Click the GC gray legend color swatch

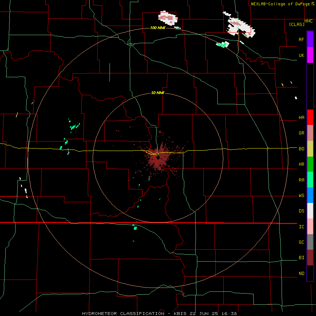pyautogui.click(x=310, y=242)
